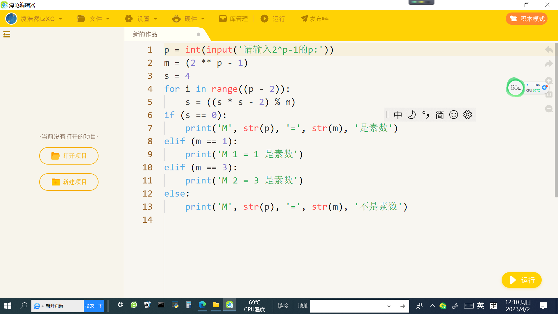Screen dimensions: 558x314
Task: Click the 库管理 library manager icon
Action: pyautogui.click(x=223, y=19)
